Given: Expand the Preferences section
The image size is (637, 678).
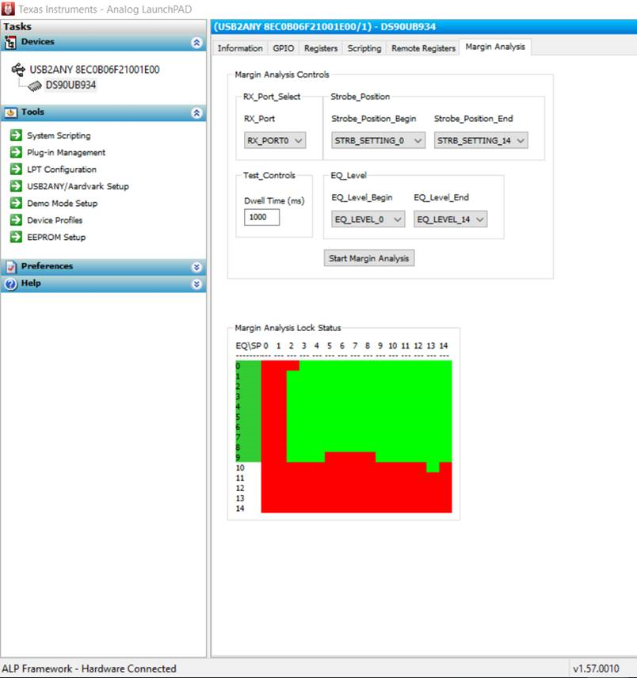Looking at the screenshot, I should pos(196,267).
